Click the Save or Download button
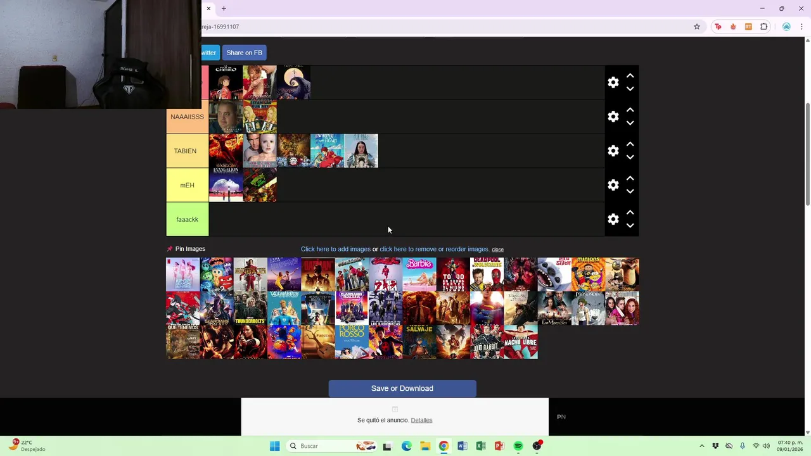The height and width of the screenshot is (456, 811). pos(402,388)
